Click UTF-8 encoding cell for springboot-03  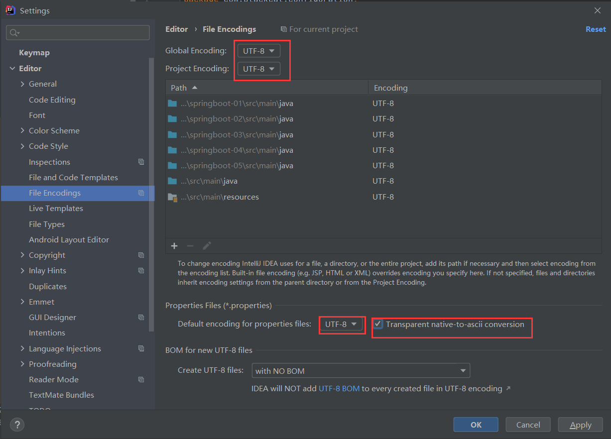[383, 134]
